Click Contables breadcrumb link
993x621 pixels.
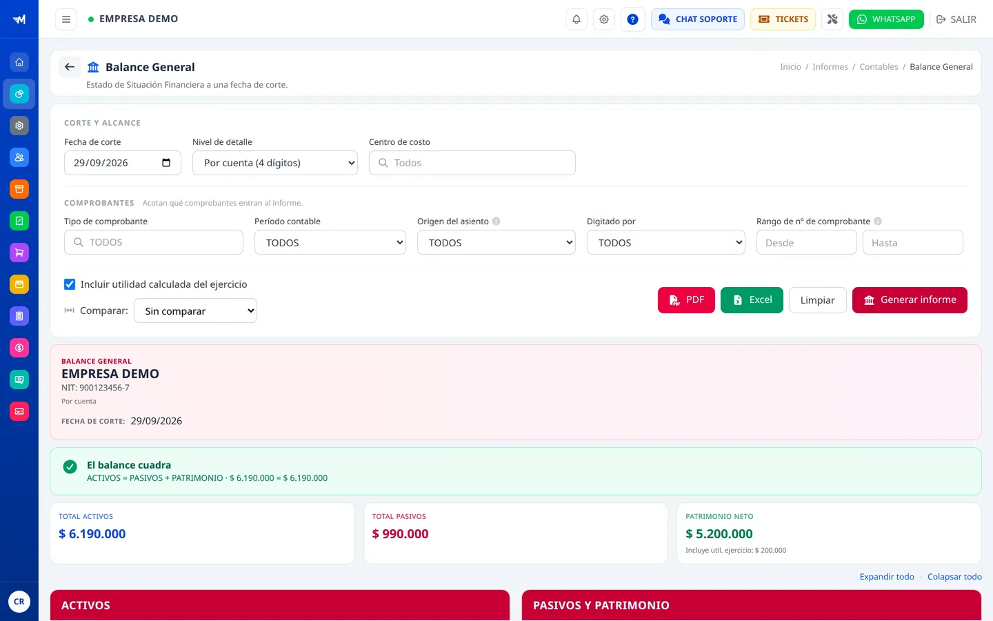coord(879,67)
